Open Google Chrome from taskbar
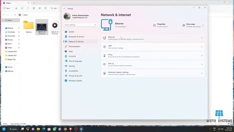 coord(65,129)
